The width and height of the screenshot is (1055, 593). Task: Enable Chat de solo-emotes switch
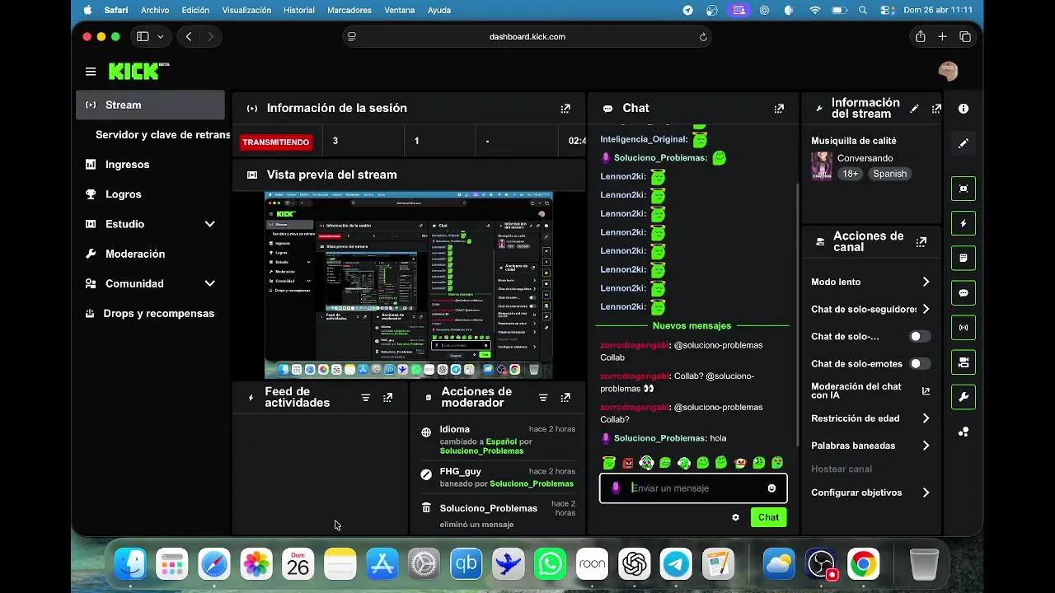920,363
